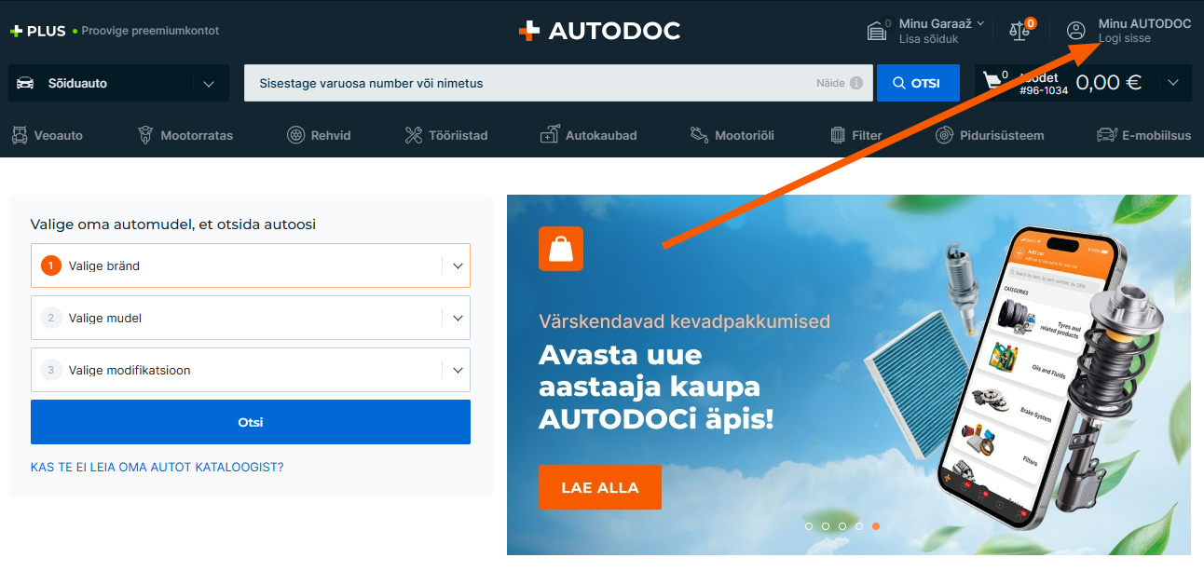Click KAS TE EI LEIA OMA AUTOT KATALOOGIST link
Screen dimensions: 1204x585
[157, 467]
